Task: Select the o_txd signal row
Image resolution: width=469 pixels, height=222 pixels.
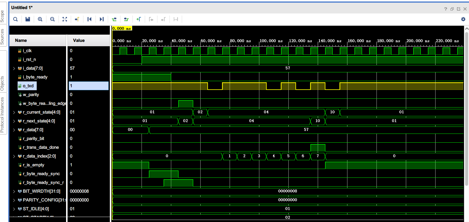Action: click(x=28, y=86)
